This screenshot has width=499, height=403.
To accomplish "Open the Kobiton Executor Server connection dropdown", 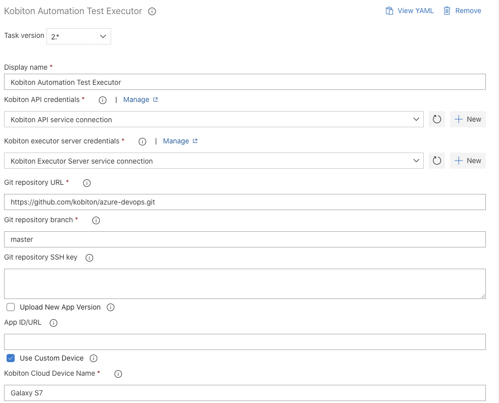I will (416, 161).
